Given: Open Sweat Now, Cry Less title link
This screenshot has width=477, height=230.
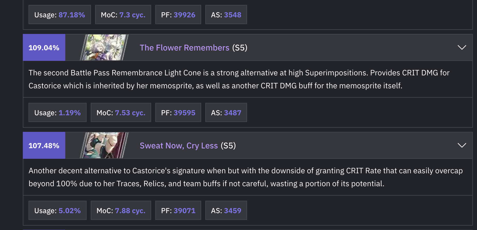Looking at the screenshot, I should click(x=179, y=146).
